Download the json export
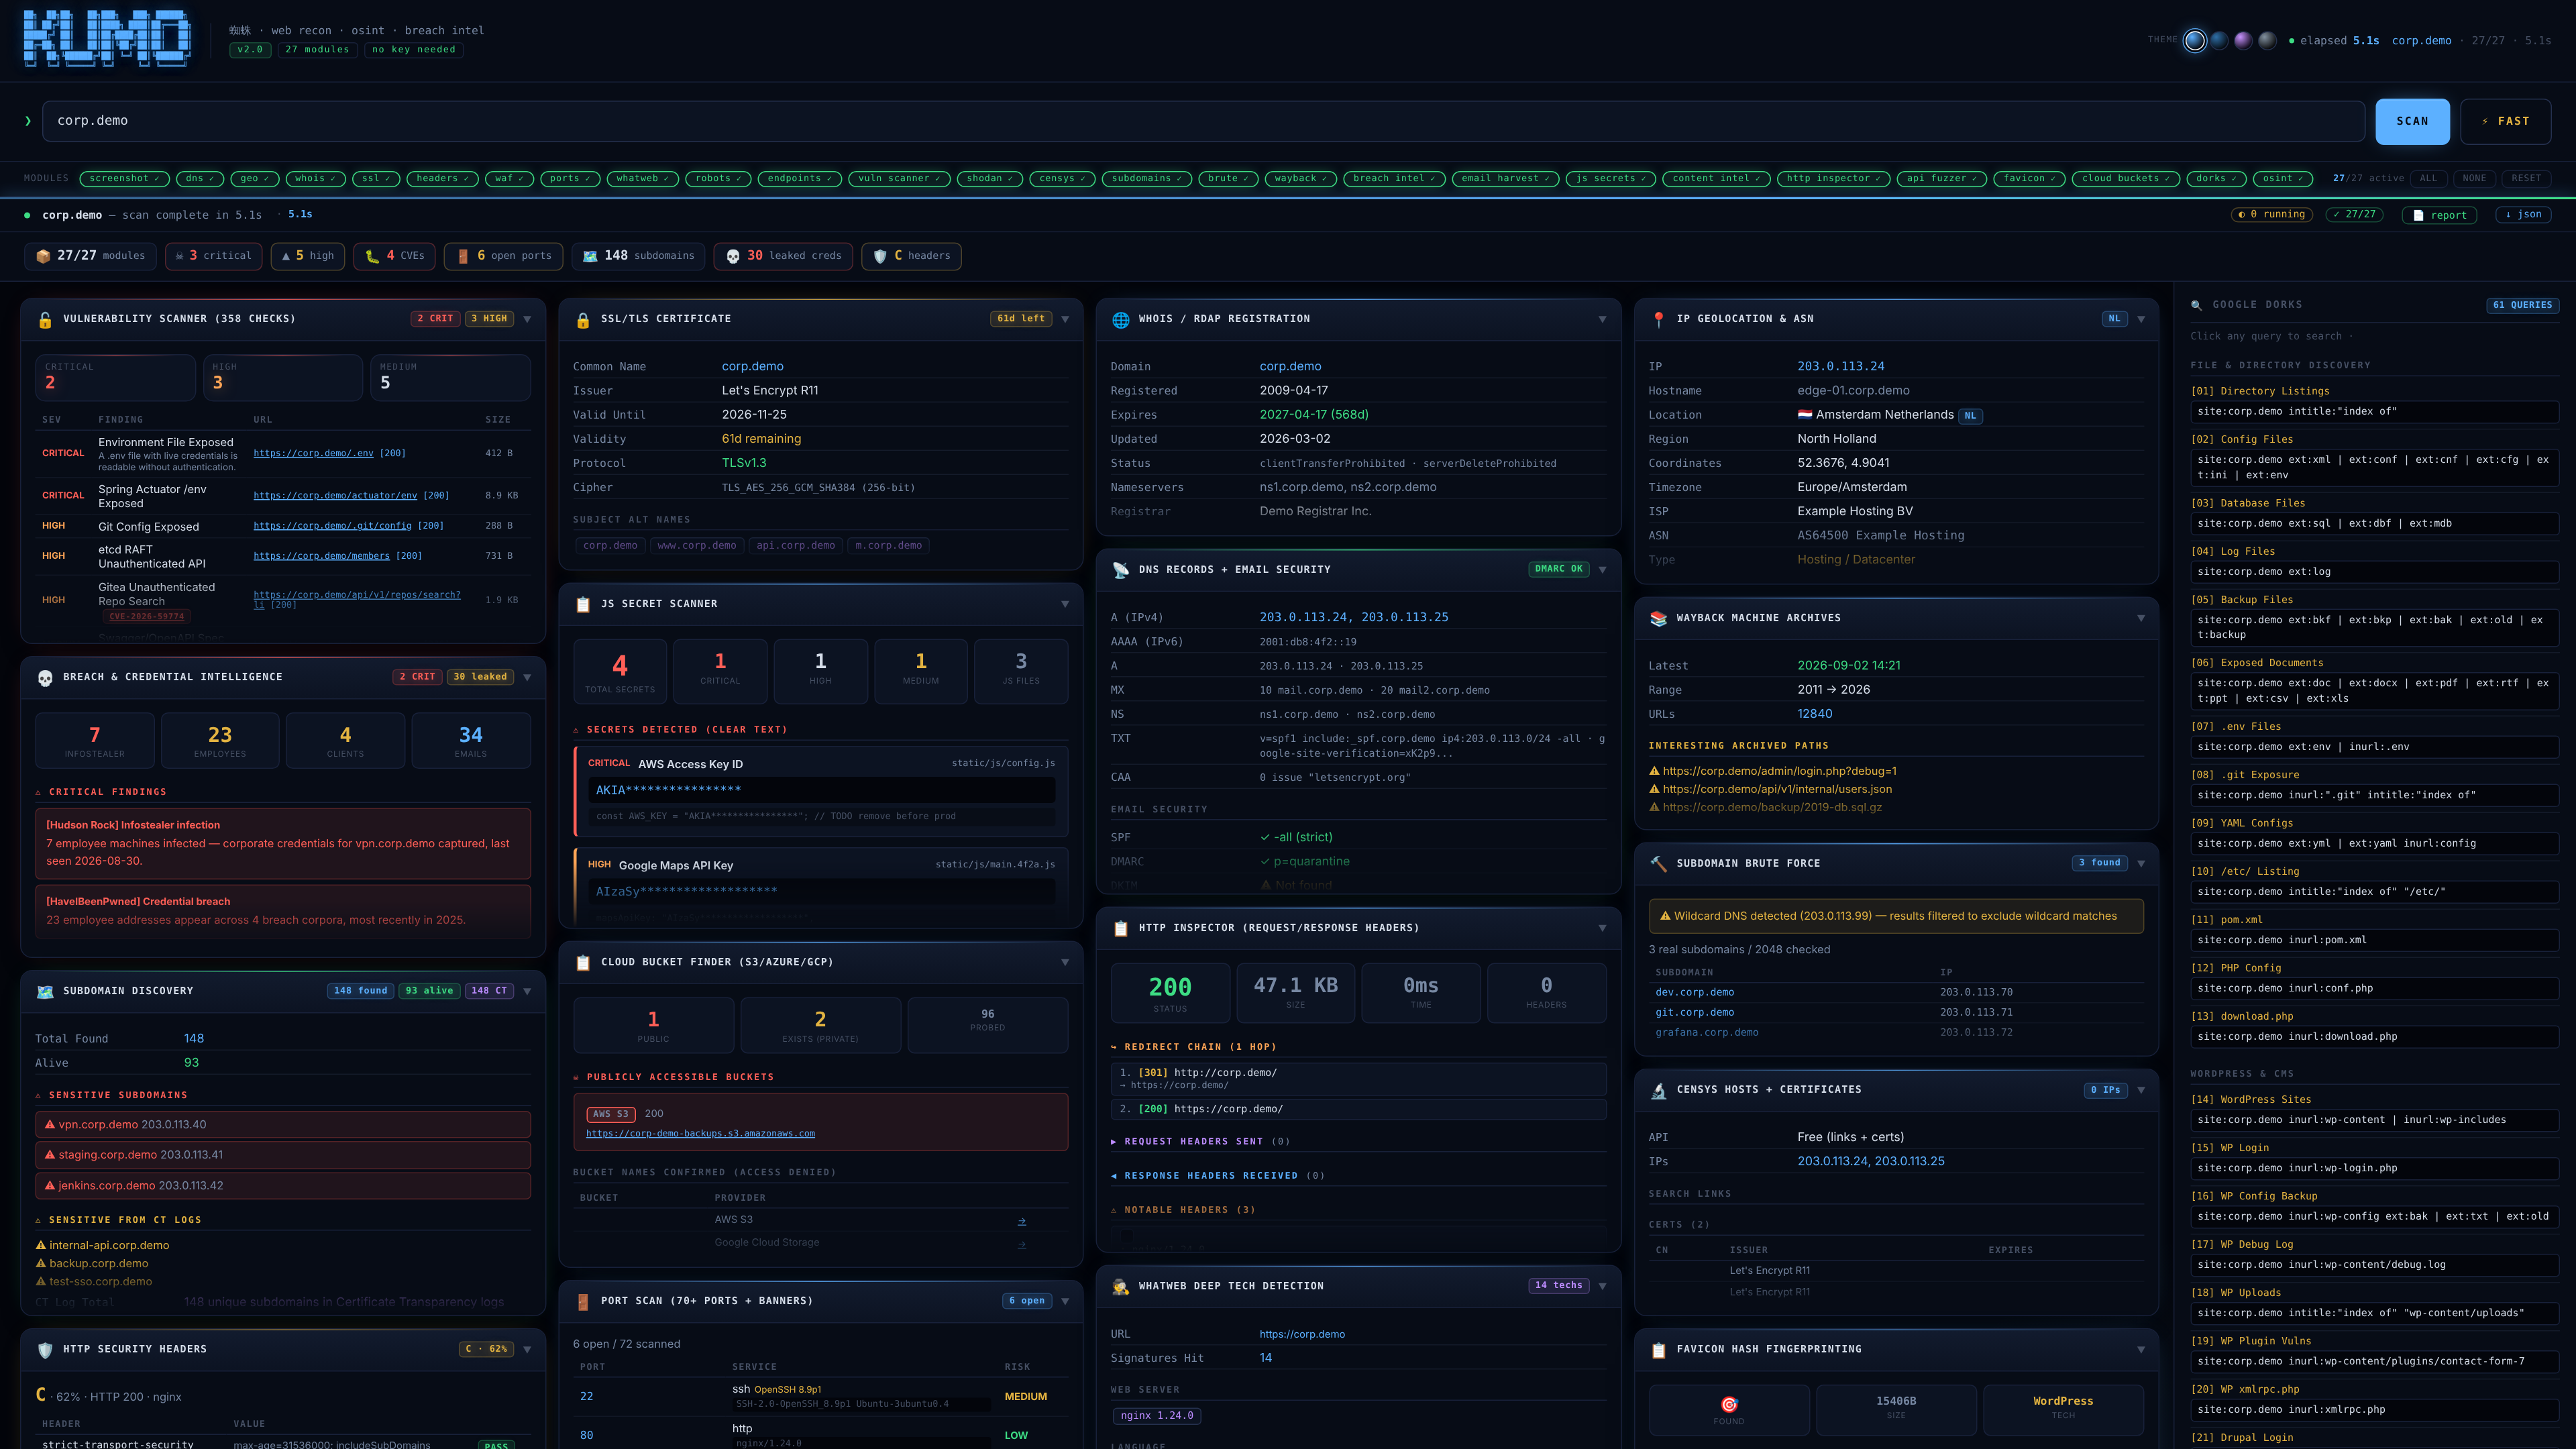This screenshot has height=1449, width=2576. pos(2523,215)
